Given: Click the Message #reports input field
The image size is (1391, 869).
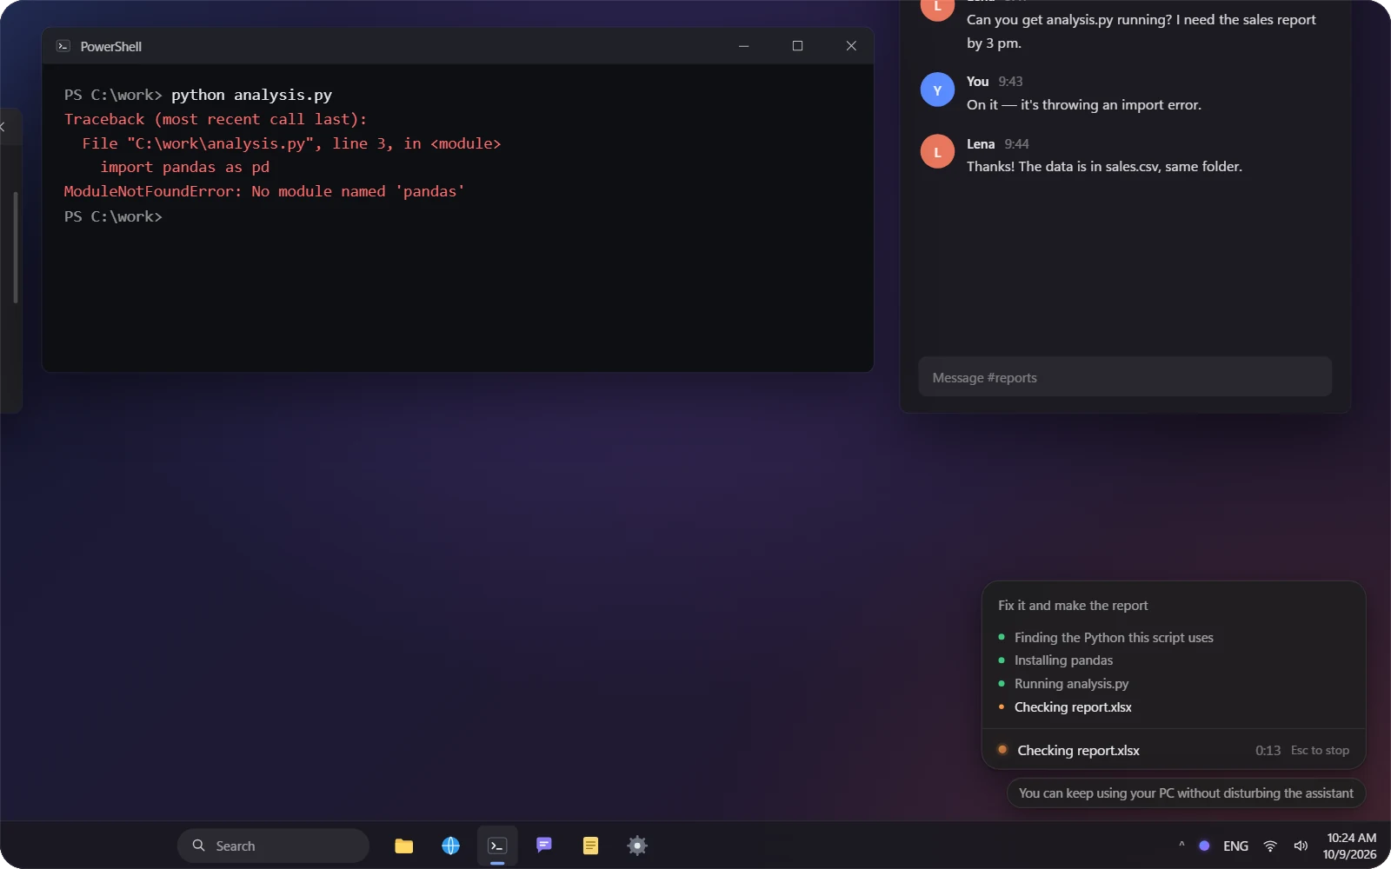Looking at the screenshot, I should coord(1125,377).
